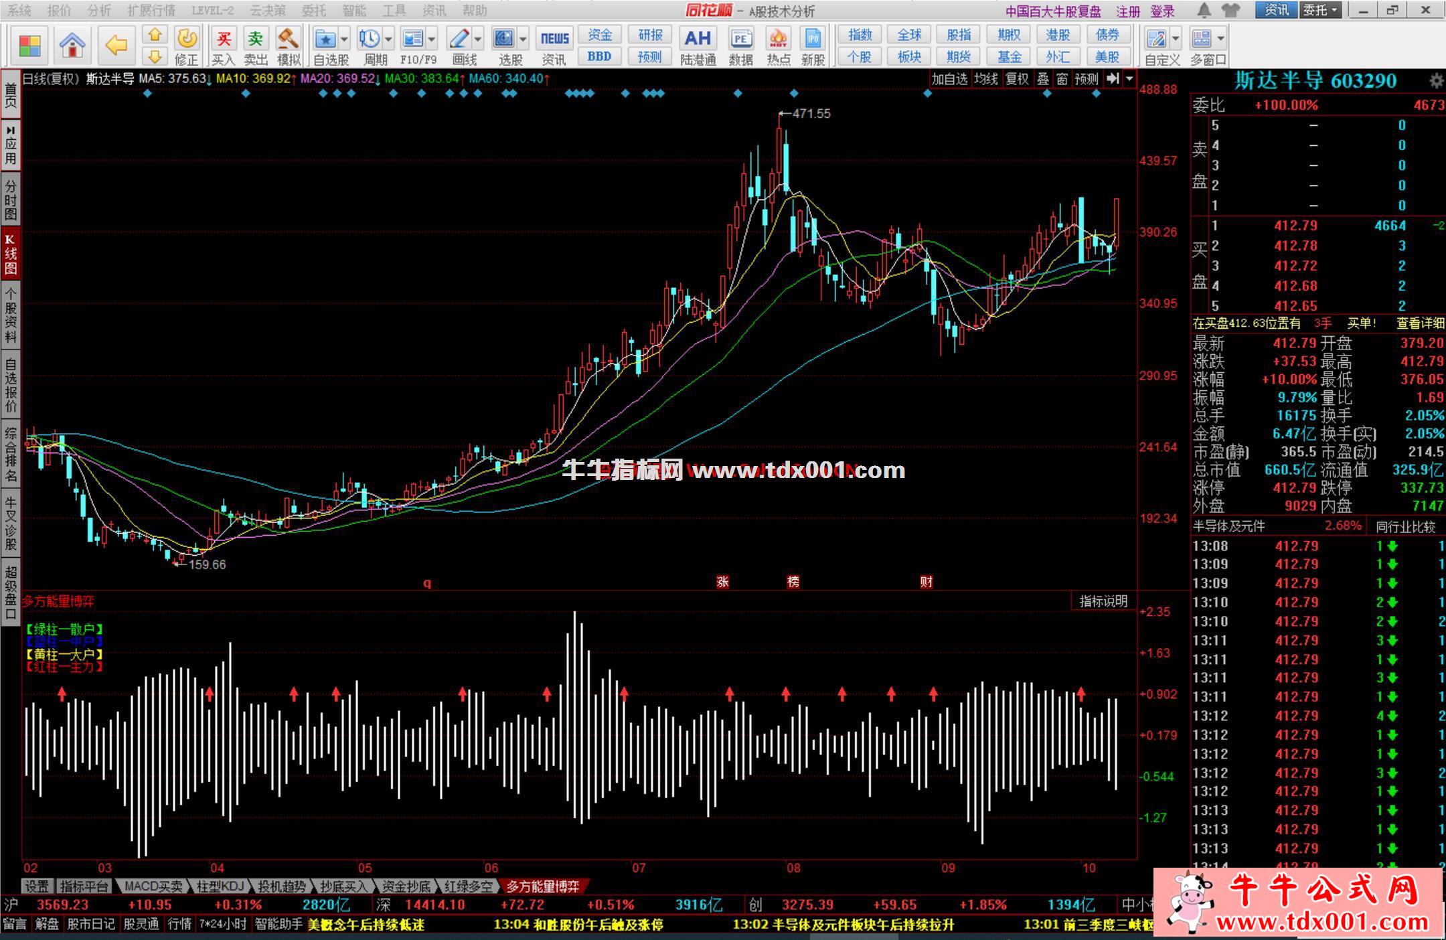
Task: Expand the F10/F9 dropdown arrow
Action: pyautogui.click(x=432, y=40)
